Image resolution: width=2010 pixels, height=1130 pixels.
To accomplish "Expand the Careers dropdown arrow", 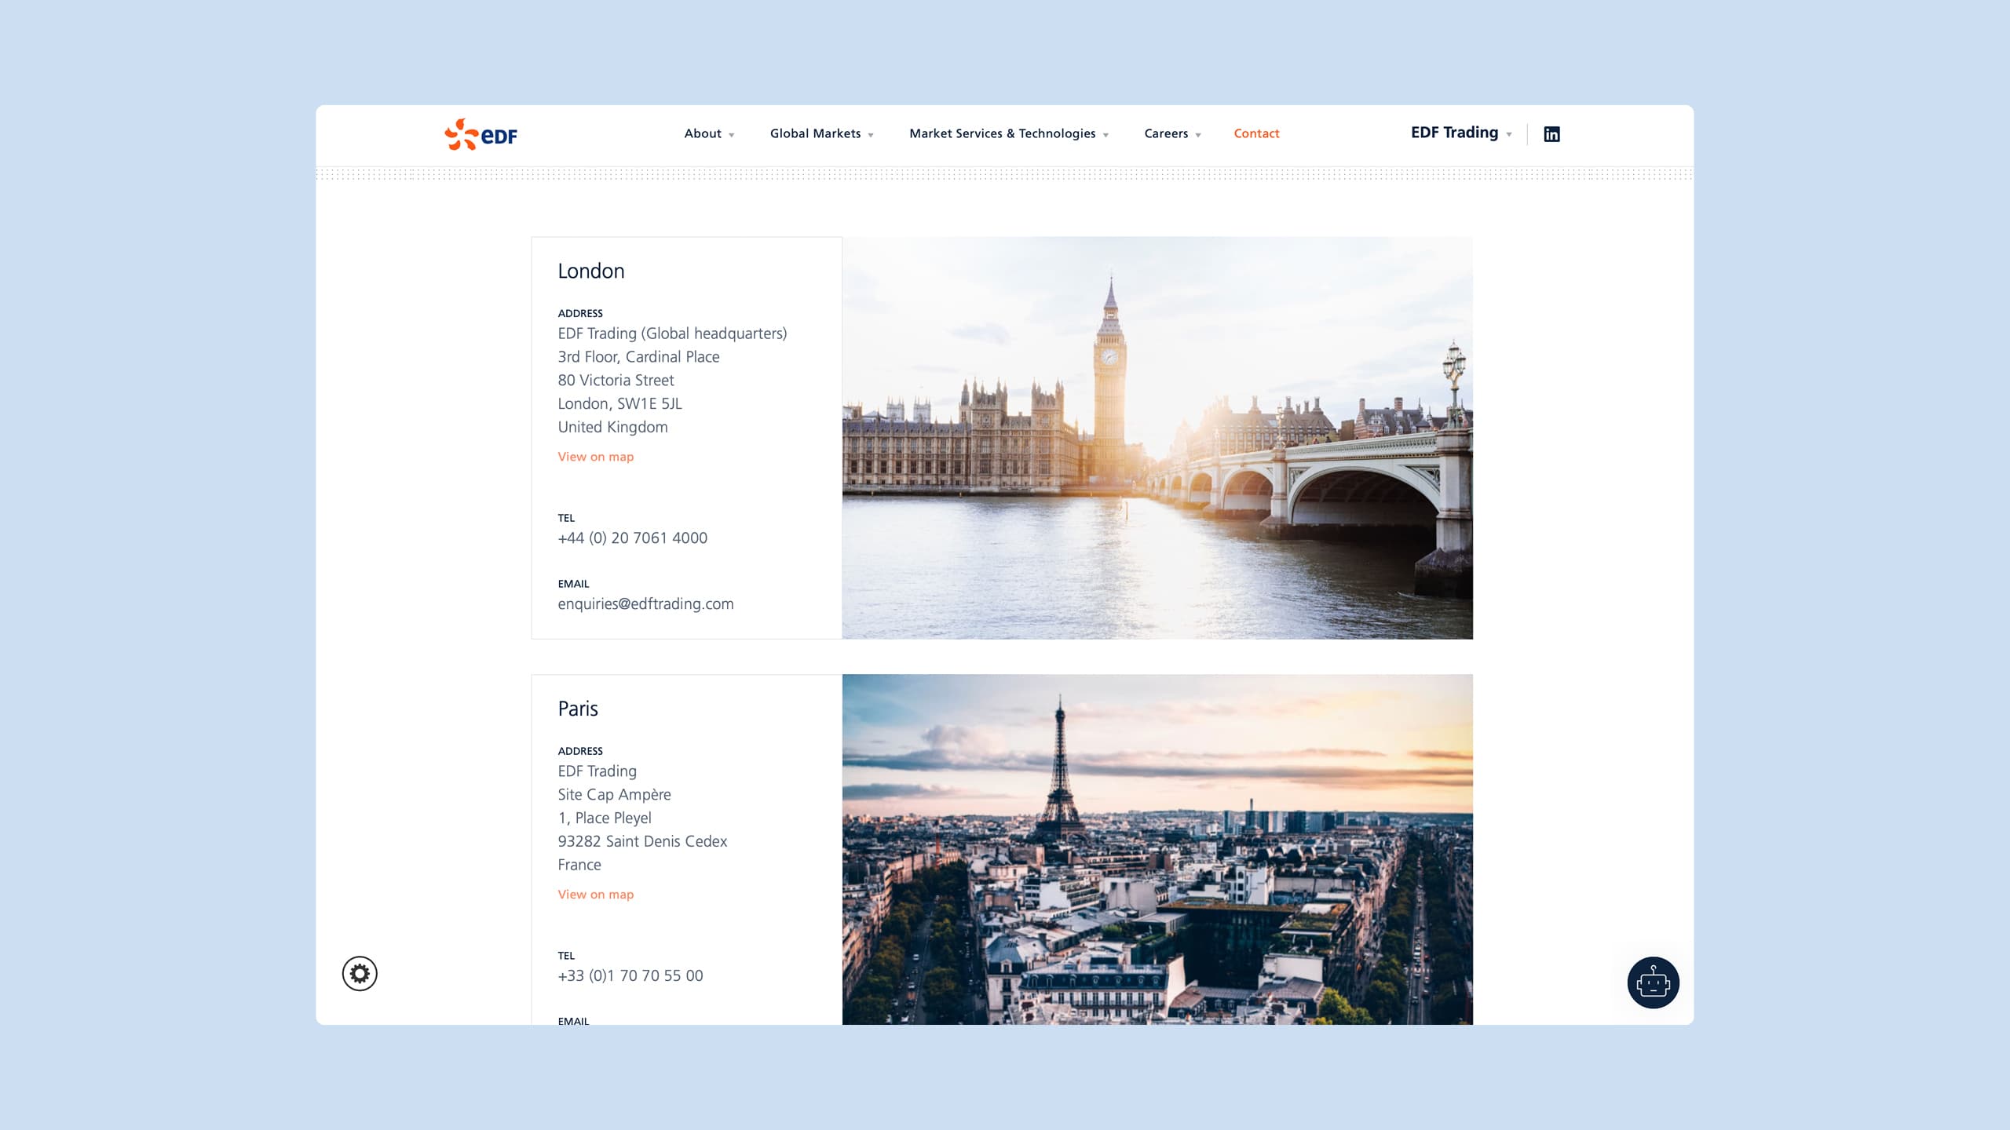I will pyautogui.click(x=1198, y=135).
